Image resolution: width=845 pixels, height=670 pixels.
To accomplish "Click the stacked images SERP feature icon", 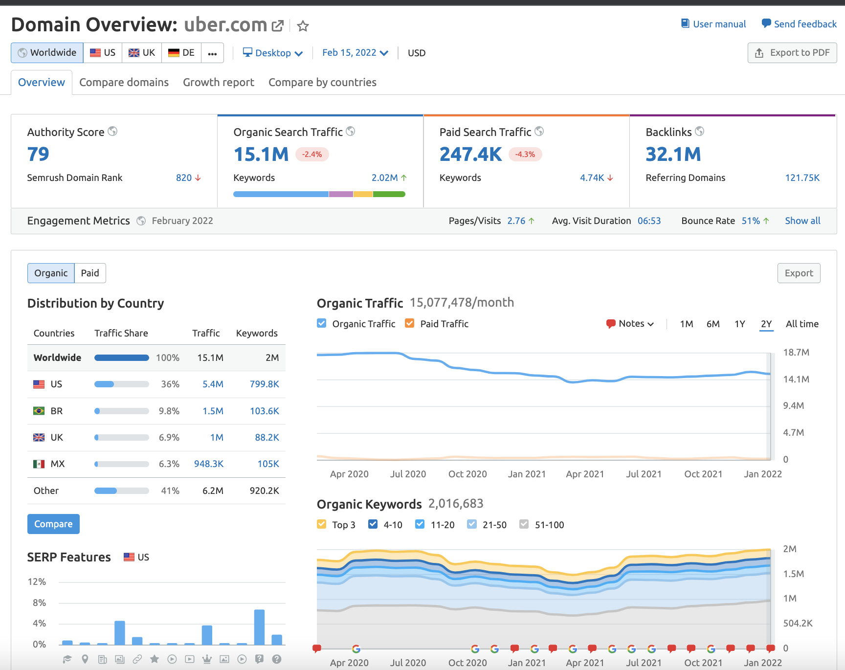I will tap(120, 659).
